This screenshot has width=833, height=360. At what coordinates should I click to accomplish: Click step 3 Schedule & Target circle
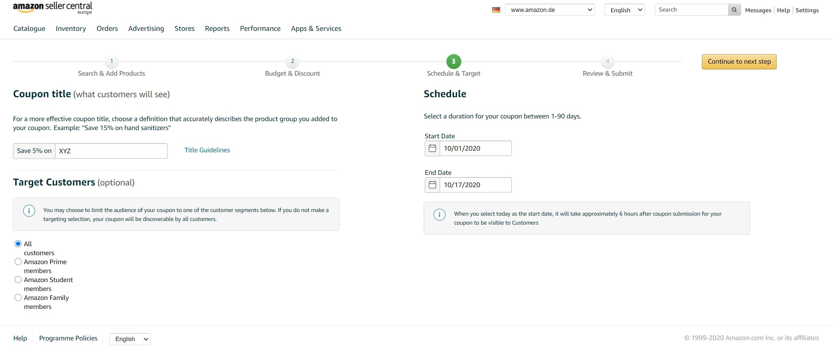(453, 61)
